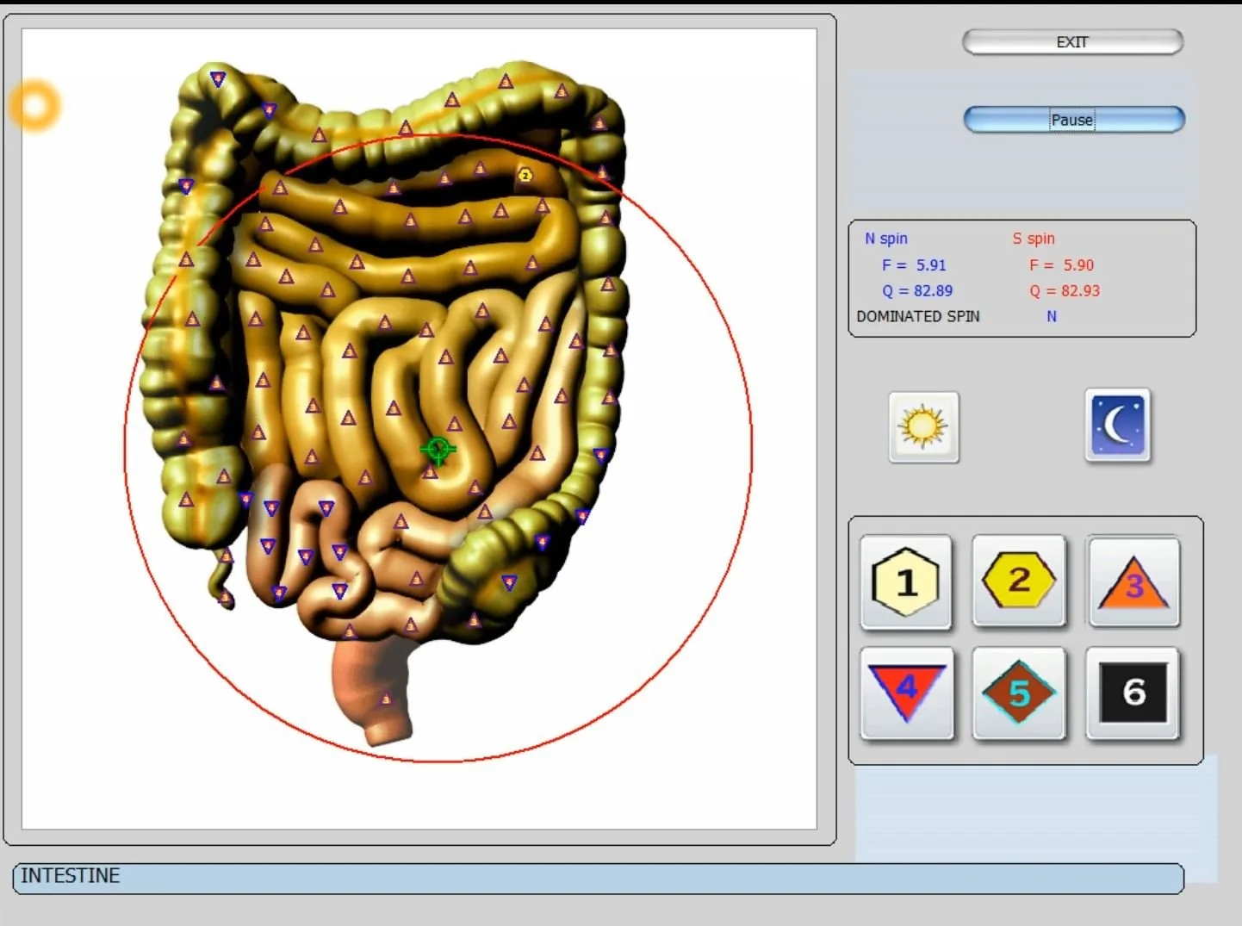Choose level 1 white hexagon marker
1242x926 pixels.
906,582
